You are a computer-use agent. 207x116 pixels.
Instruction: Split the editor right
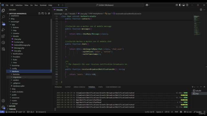[x=201, y=10]
